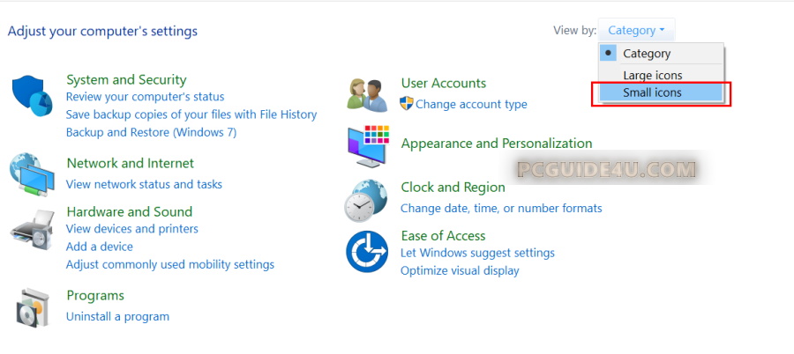The image size is (794, 354).
Task: Open Uninstall a program link
Action: pyautogui.click(x=117, y=316)
